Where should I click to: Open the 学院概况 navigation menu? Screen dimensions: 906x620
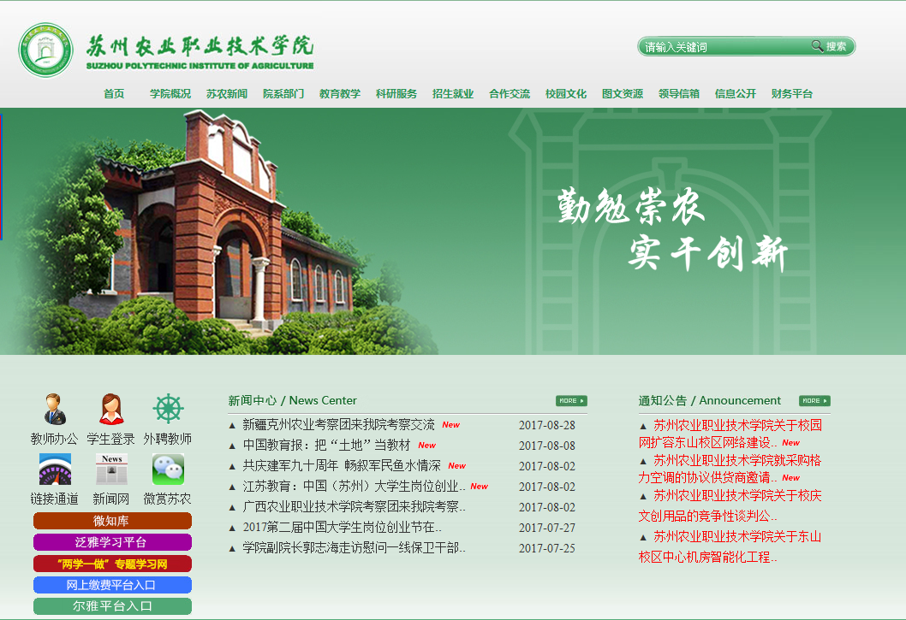pos(170,94)
